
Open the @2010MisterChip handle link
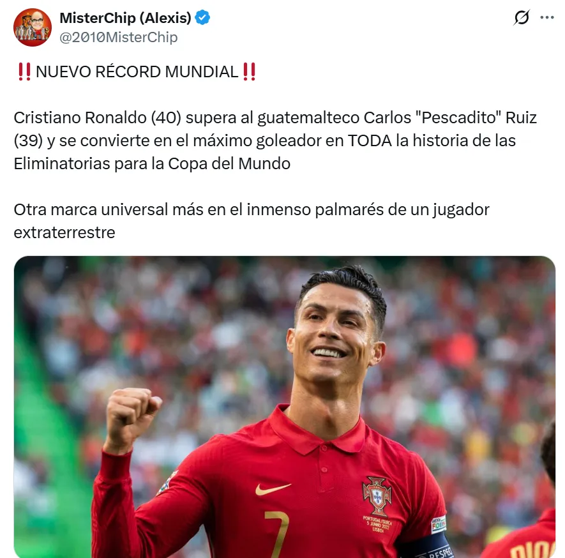[119, 38]
